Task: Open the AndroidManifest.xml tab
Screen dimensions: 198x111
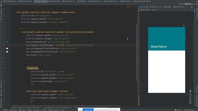Action: click(x=111, y=1)
